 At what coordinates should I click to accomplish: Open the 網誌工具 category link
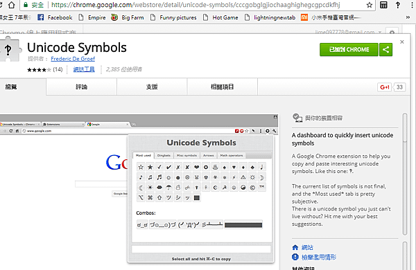coord(84,69)
